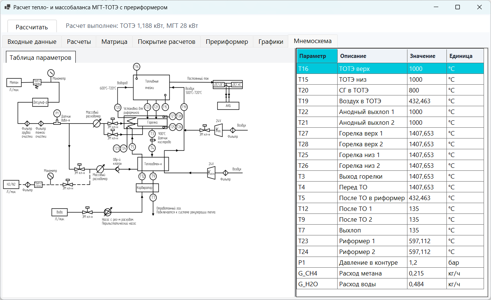Maximize the application window

[x=458, y=7]
